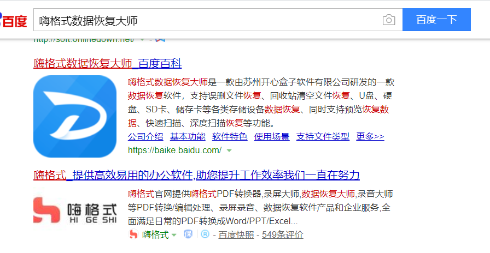Screen dimensions: 490x253
Task: Click the camera image search icon
Action: coord(389,20)
